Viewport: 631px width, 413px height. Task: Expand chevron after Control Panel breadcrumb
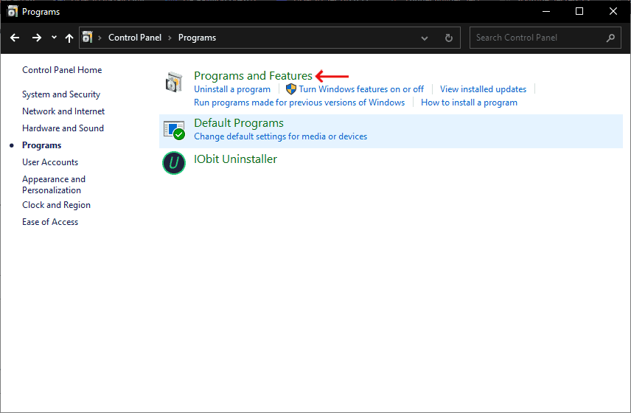coord(170,38)
